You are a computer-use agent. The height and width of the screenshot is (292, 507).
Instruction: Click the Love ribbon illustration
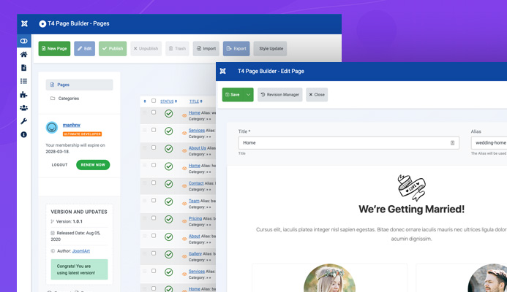click(411, 188)
